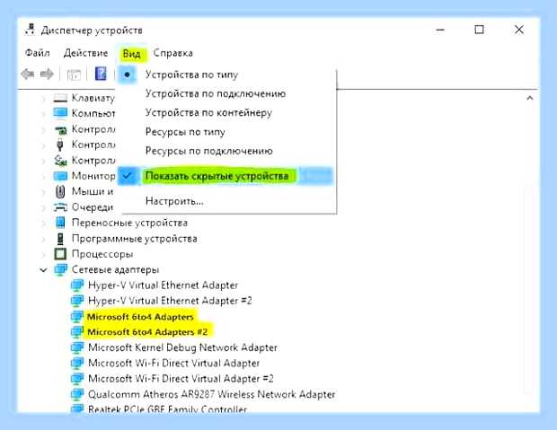Viewport: 557px width, 430px height.
Task: Choose Устройства по контейнеру
Action: point(208,112)
